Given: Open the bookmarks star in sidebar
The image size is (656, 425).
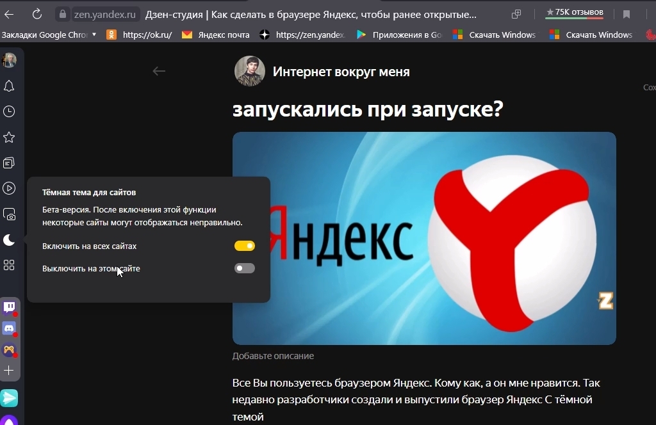Looking at the screenshot, I should pos(9,138).
